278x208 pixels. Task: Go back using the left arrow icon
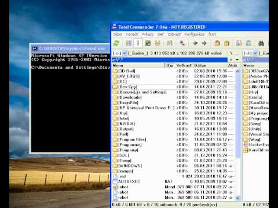point(195,43)
